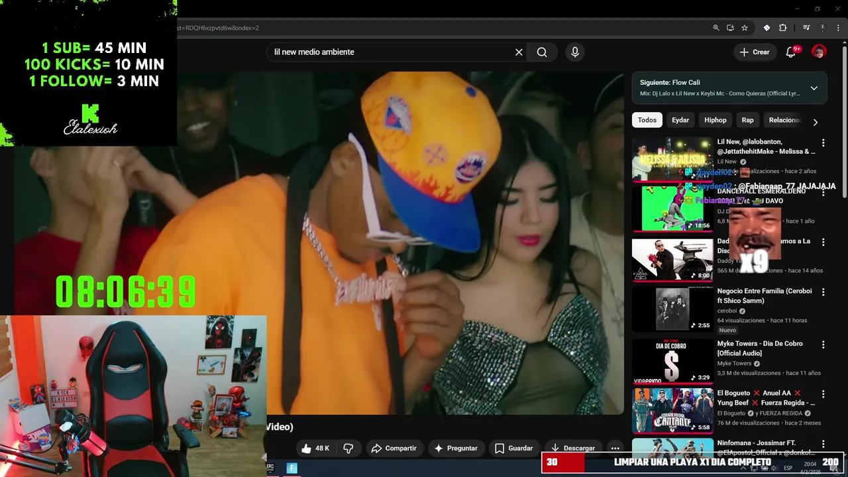The height and width of the screenshot is (477, 848).
Task: Click the search field text
Action: [314, 52]
